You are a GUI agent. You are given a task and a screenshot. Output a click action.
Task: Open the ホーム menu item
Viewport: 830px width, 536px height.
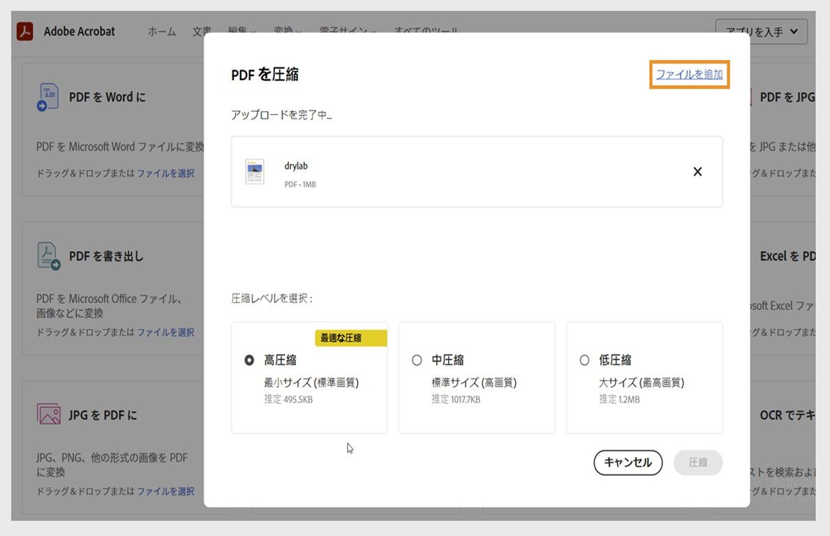tap(161, 31)
